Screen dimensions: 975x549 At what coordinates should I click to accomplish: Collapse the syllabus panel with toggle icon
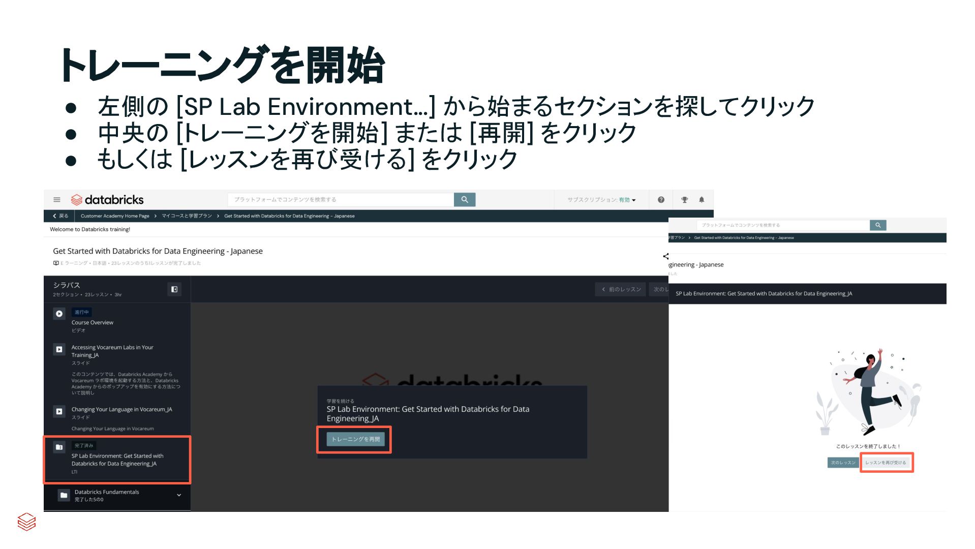(x=174, y=289)
